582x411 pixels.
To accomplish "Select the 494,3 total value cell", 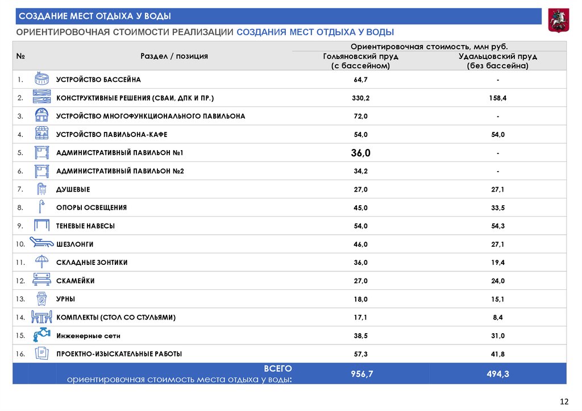I will tap(497, 373).
